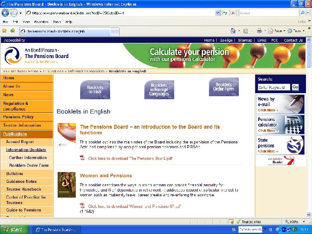Click the Pensions calculator panel

pos(280,124)
